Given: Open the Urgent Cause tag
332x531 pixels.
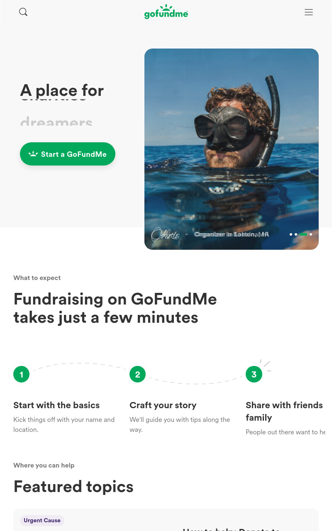Looking at the screenshot, I should pyautogui.click(x=42, y=520).
